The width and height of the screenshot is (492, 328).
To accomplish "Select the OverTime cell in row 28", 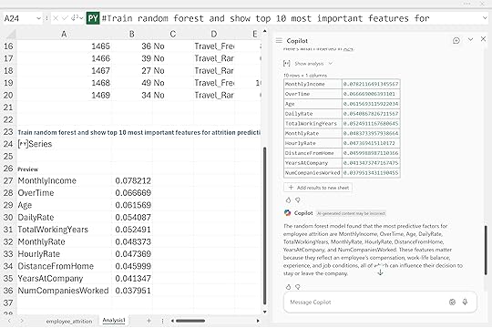I will (64, 193).
